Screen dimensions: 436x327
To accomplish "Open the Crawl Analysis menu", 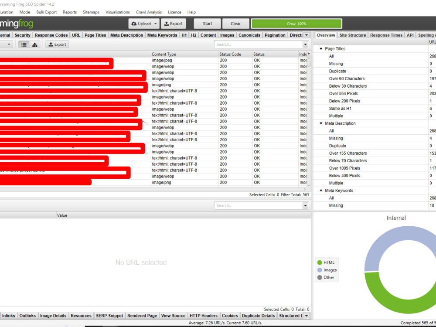I will tap(149, 12).
